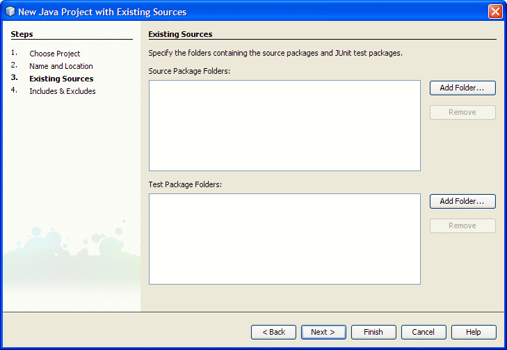
Task: Close the New Java Project dialog
Action: click(495, 12)
